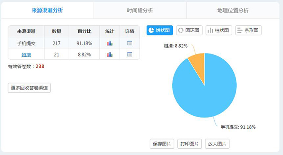Screen dimensions: 283x155
Task: Open the 时间段分析 tab
Action: [x=140, y=10]
